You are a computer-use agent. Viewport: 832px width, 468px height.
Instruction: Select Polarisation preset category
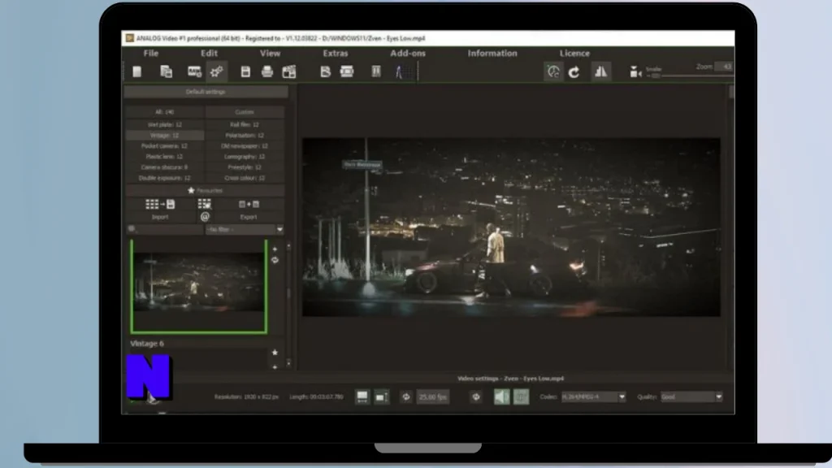click(245, 136)
